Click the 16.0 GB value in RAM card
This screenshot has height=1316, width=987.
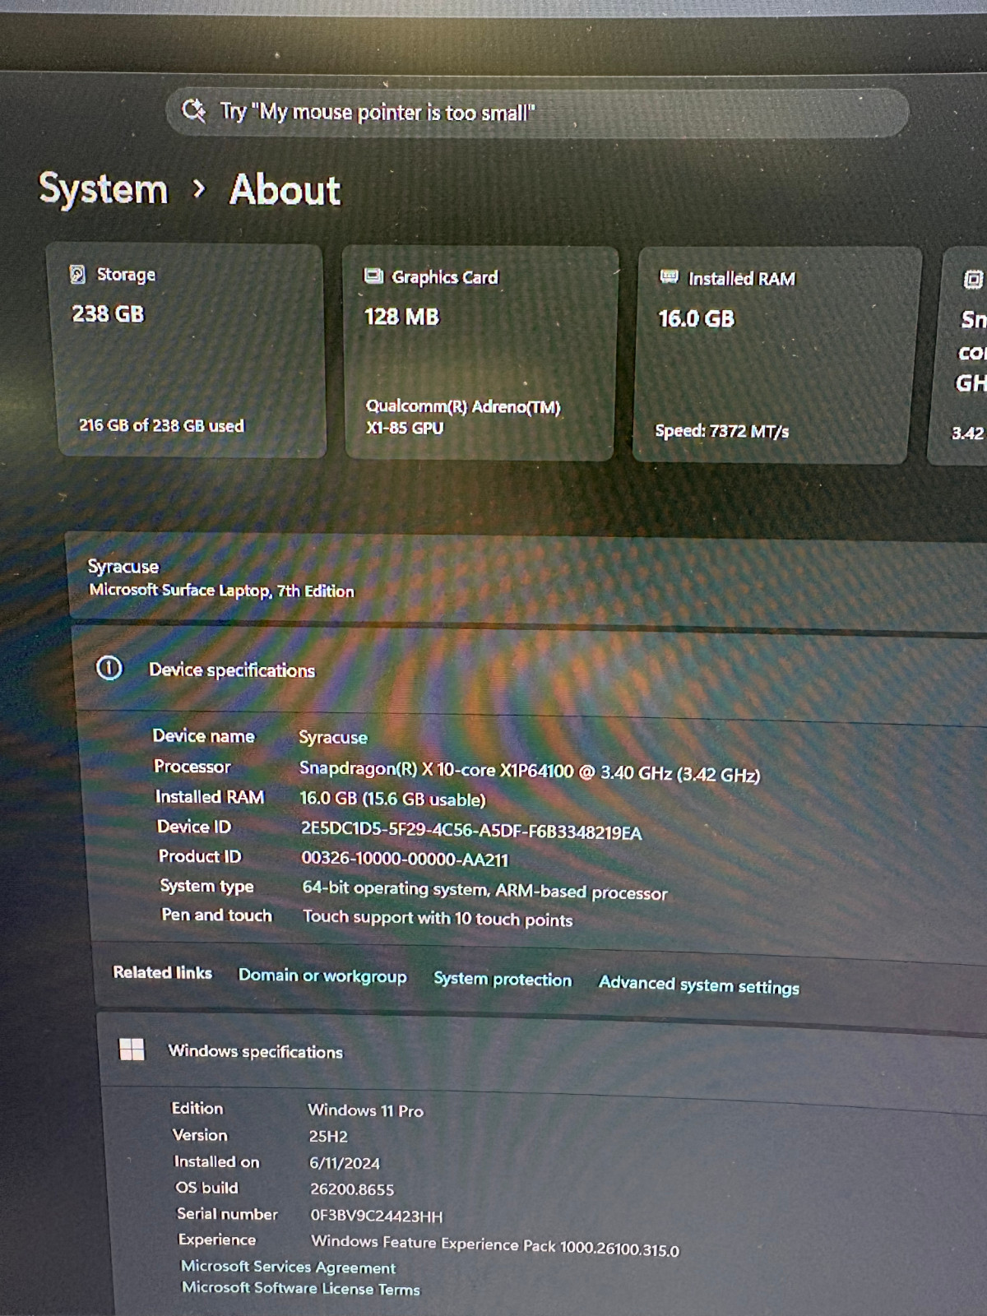click(696, 318)
